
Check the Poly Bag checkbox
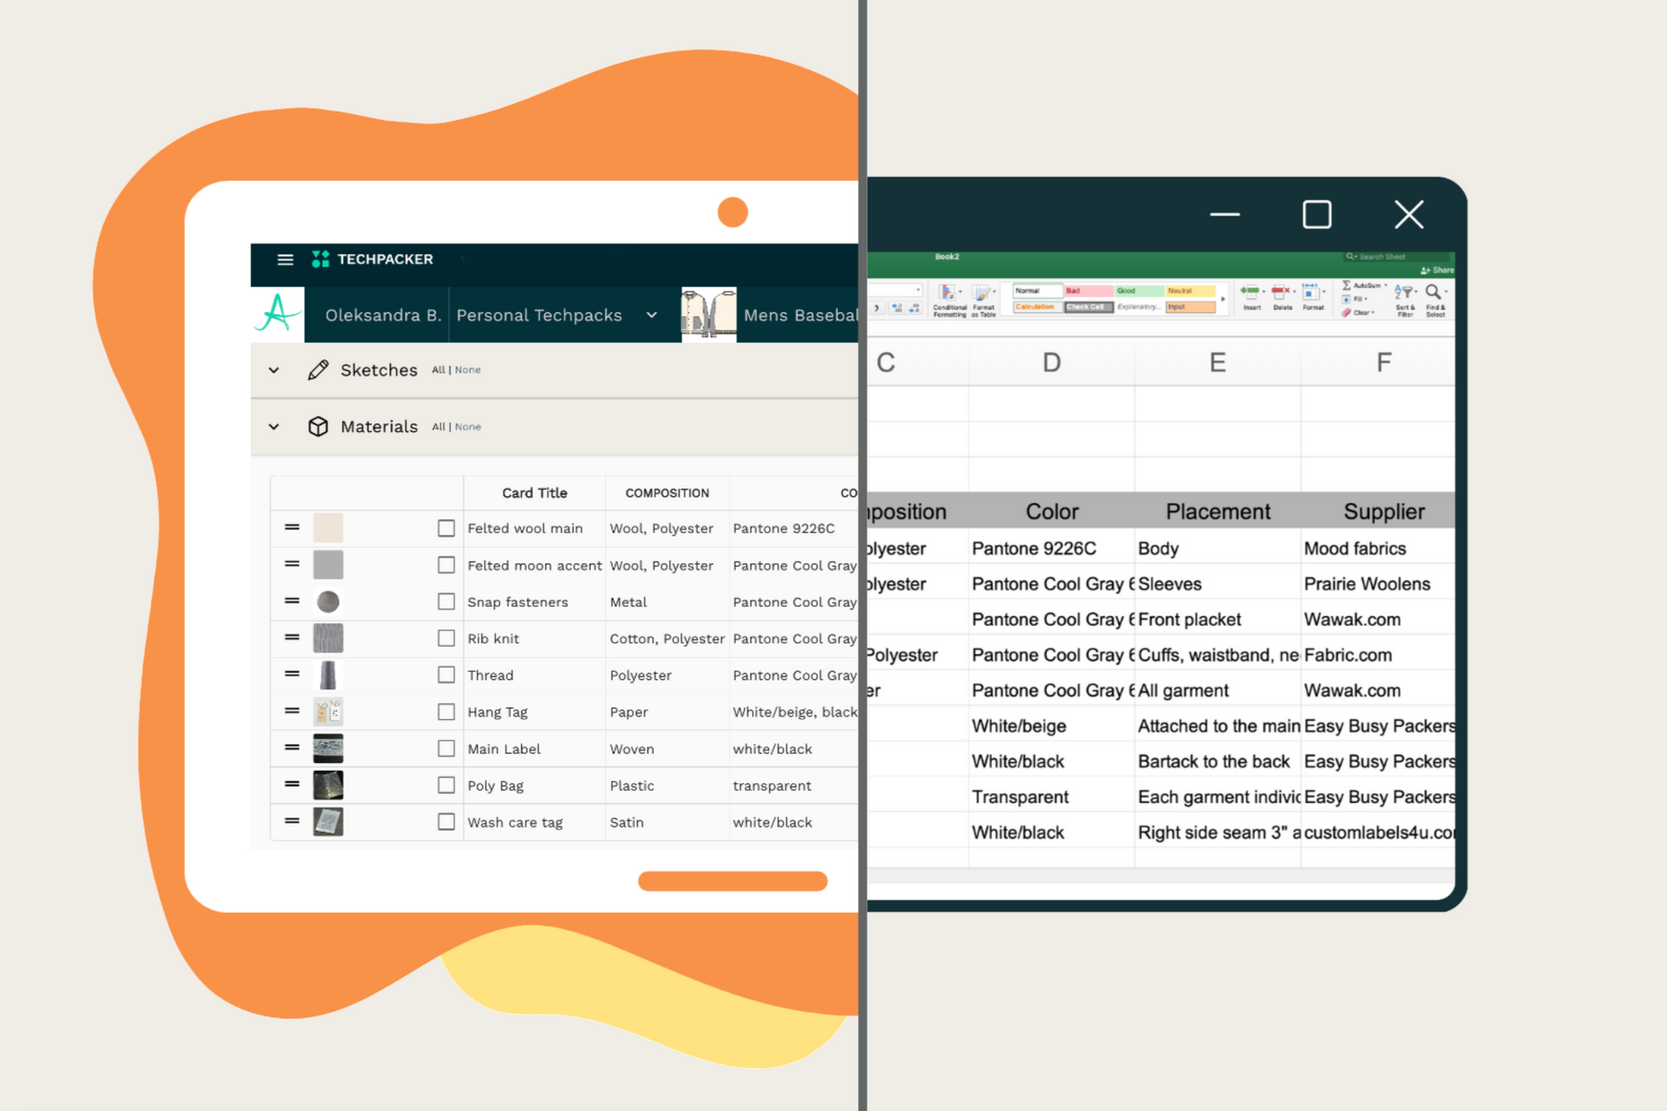446,784
